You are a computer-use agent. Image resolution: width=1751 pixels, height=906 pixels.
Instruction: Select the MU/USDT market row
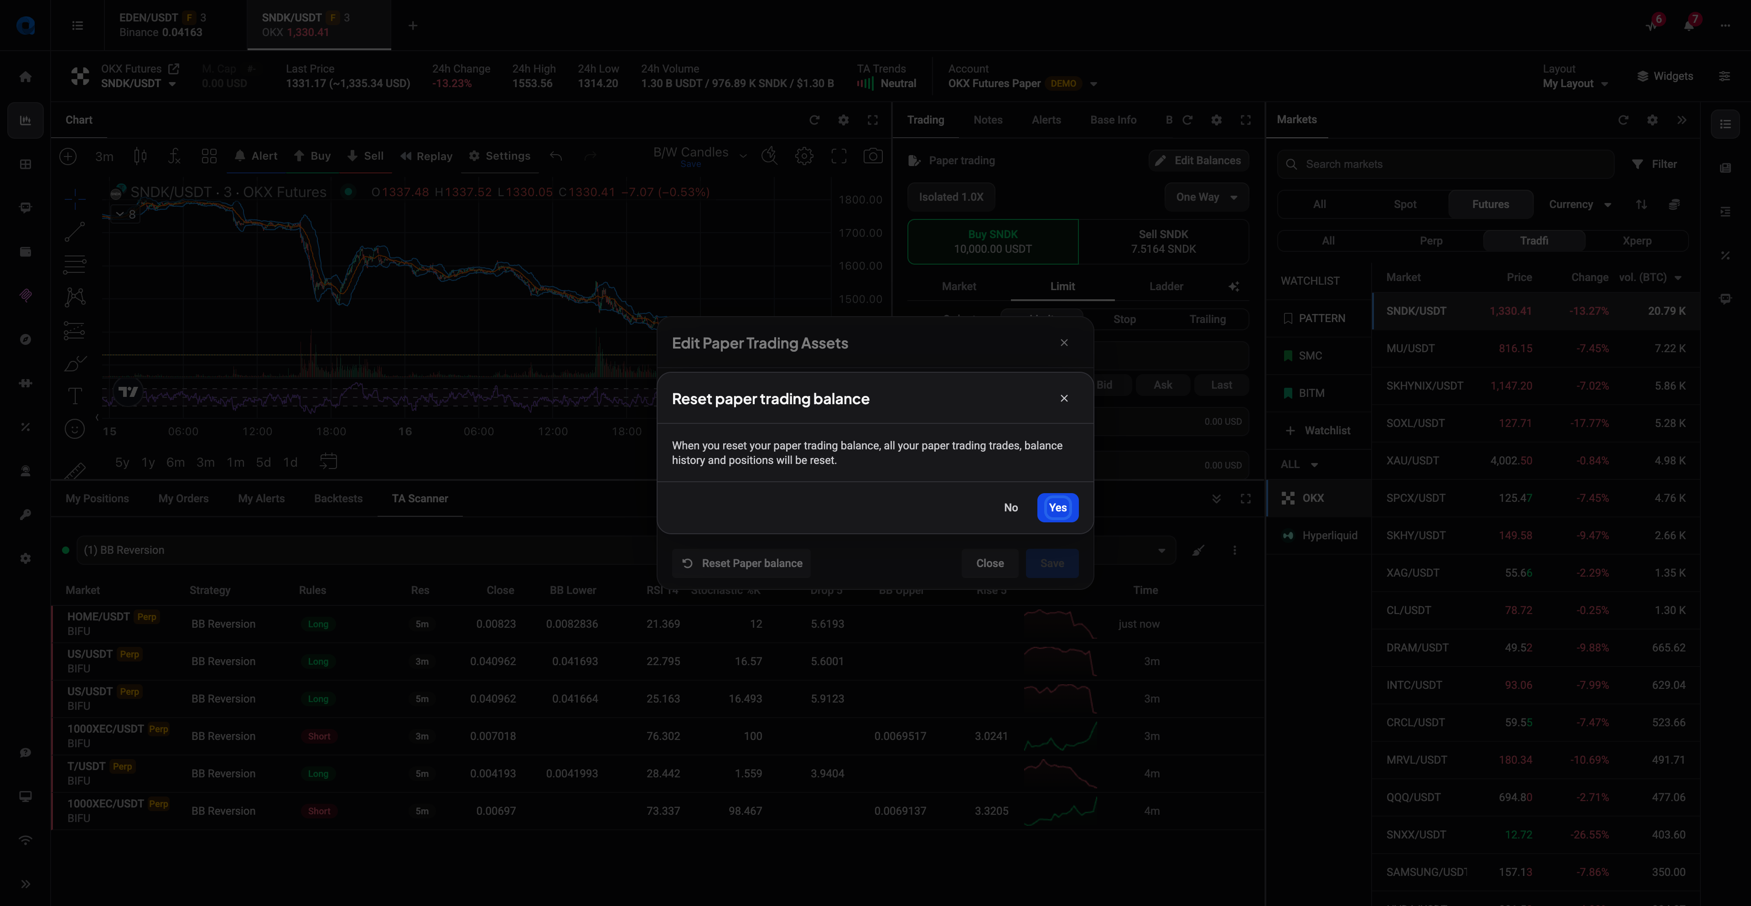pos(1535,348)
